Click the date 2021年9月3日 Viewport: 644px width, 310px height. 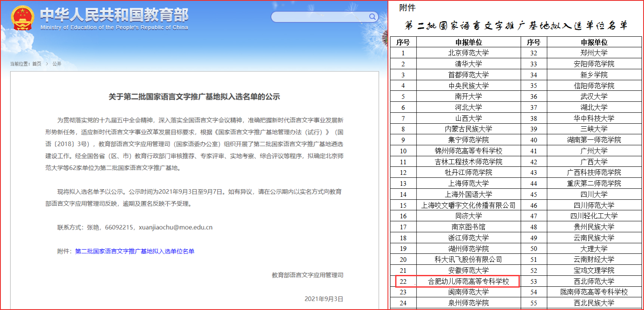[x=324, y=299]
